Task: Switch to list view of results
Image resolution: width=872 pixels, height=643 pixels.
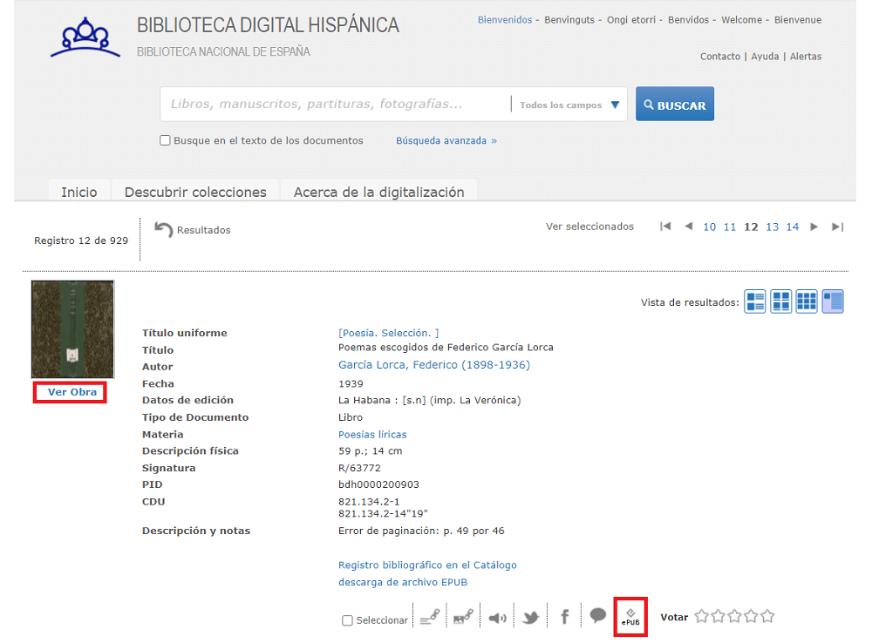Action: [754, 301]
